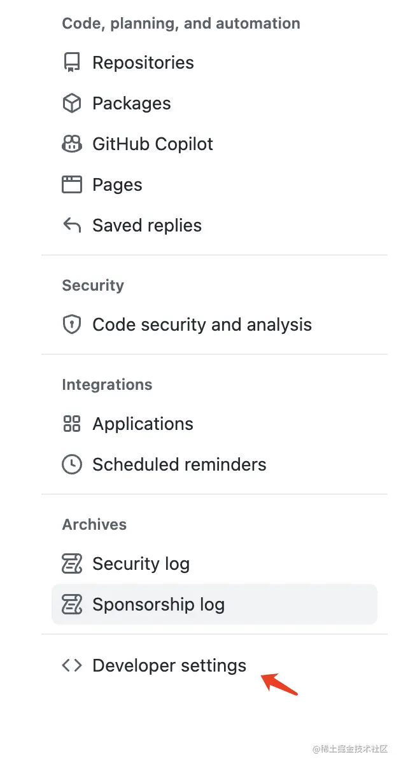Open Developer settings
401x767 pixels.
[215, 665]
